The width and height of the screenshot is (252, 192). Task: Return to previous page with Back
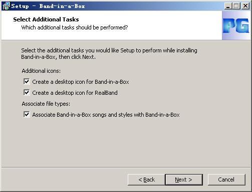point(146,180)
